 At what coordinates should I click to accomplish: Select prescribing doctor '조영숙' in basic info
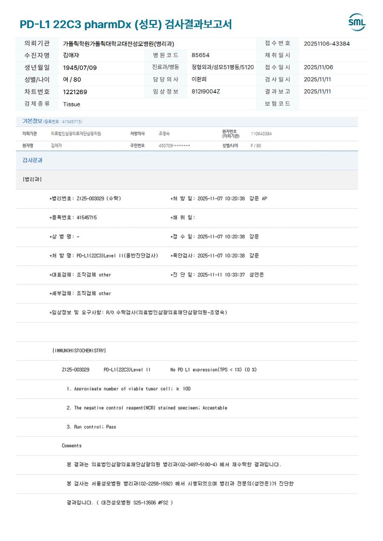pos(164,134)
